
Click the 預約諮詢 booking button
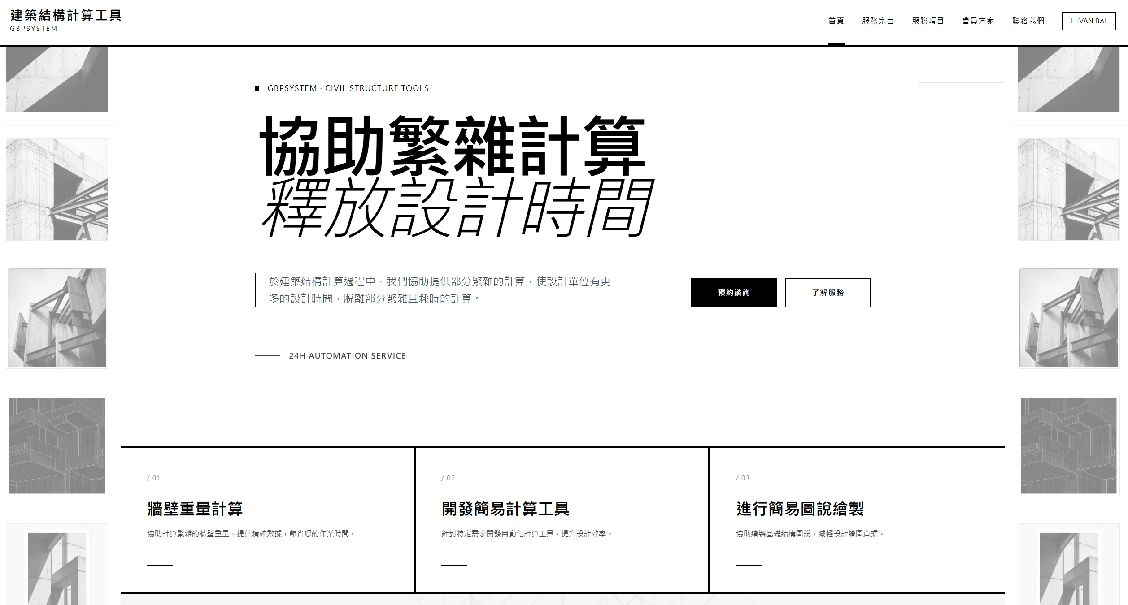pyautogui.click(x=734, y=292)
